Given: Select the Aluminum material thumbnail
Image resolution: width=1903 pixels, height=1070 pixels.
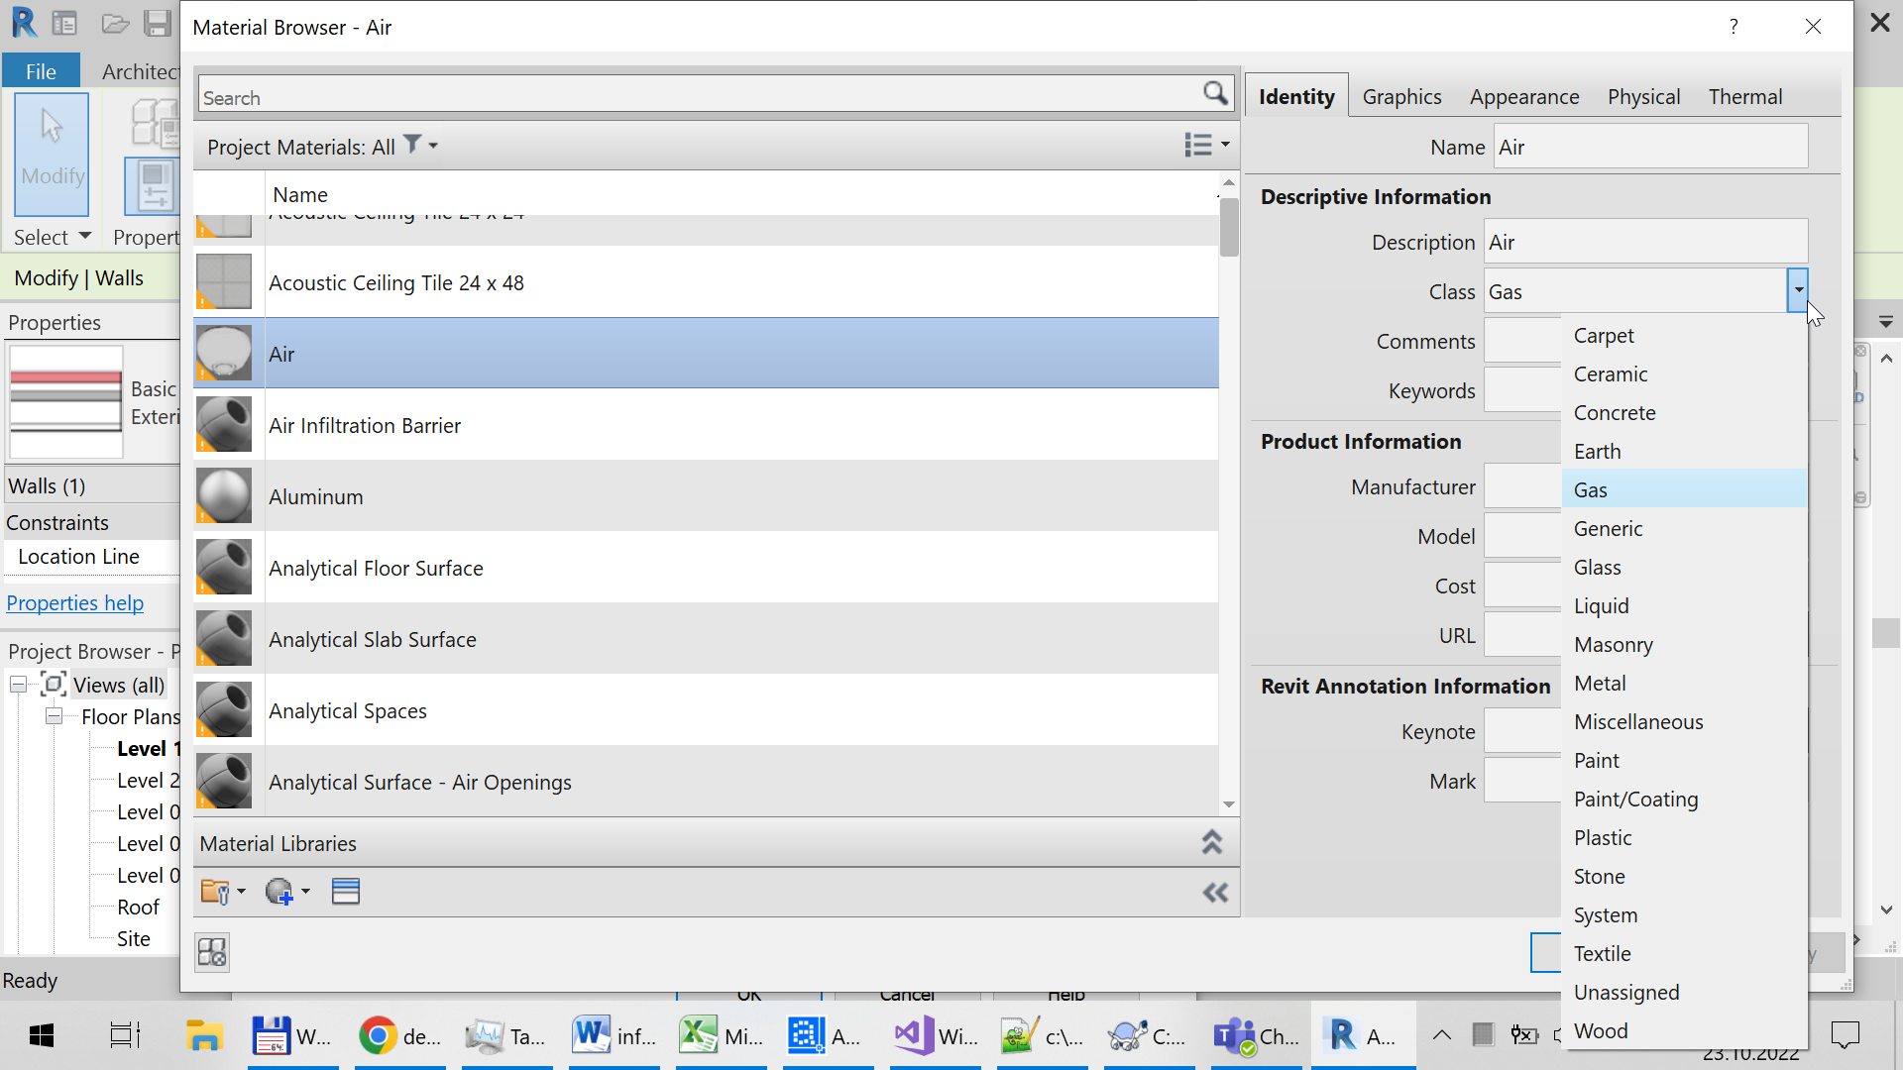Looking at the screenshot, I should pos(224,495).
